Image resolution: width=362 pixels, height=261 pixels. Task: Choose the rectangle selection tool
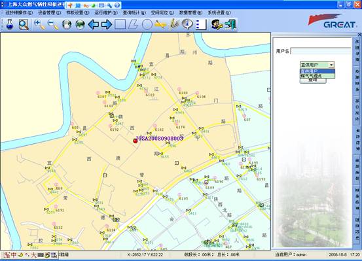120,24
